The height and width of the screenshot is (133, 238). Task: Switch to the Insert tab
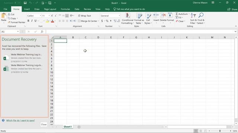[27, 9]
